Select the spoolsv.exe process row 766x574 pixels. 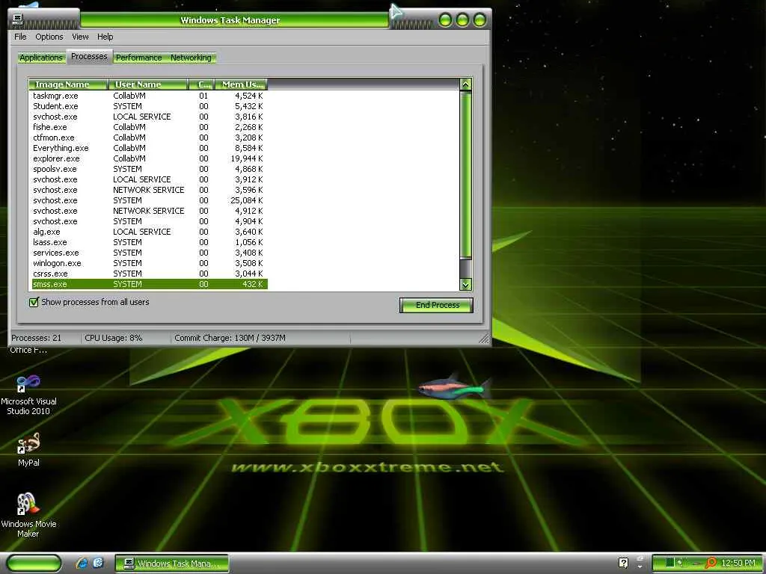[149, 169]
